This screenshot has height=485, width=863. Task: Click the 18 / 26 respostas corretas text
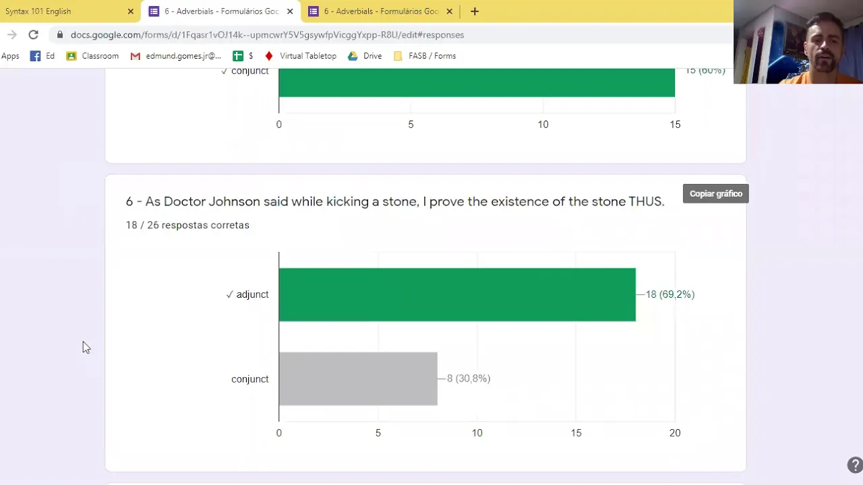[187, 225]
